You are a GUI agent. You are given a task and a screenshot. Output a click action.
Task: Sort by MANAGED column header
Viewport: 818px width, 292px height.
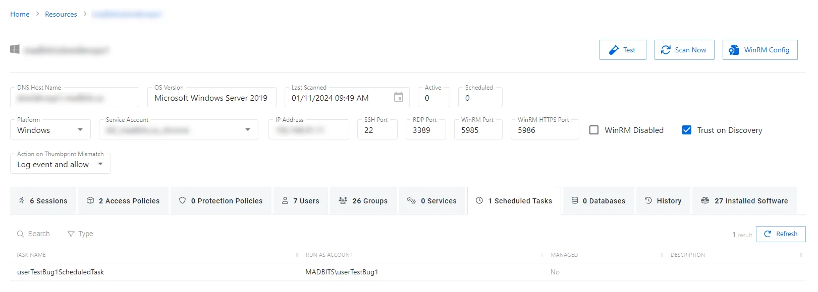564,255
